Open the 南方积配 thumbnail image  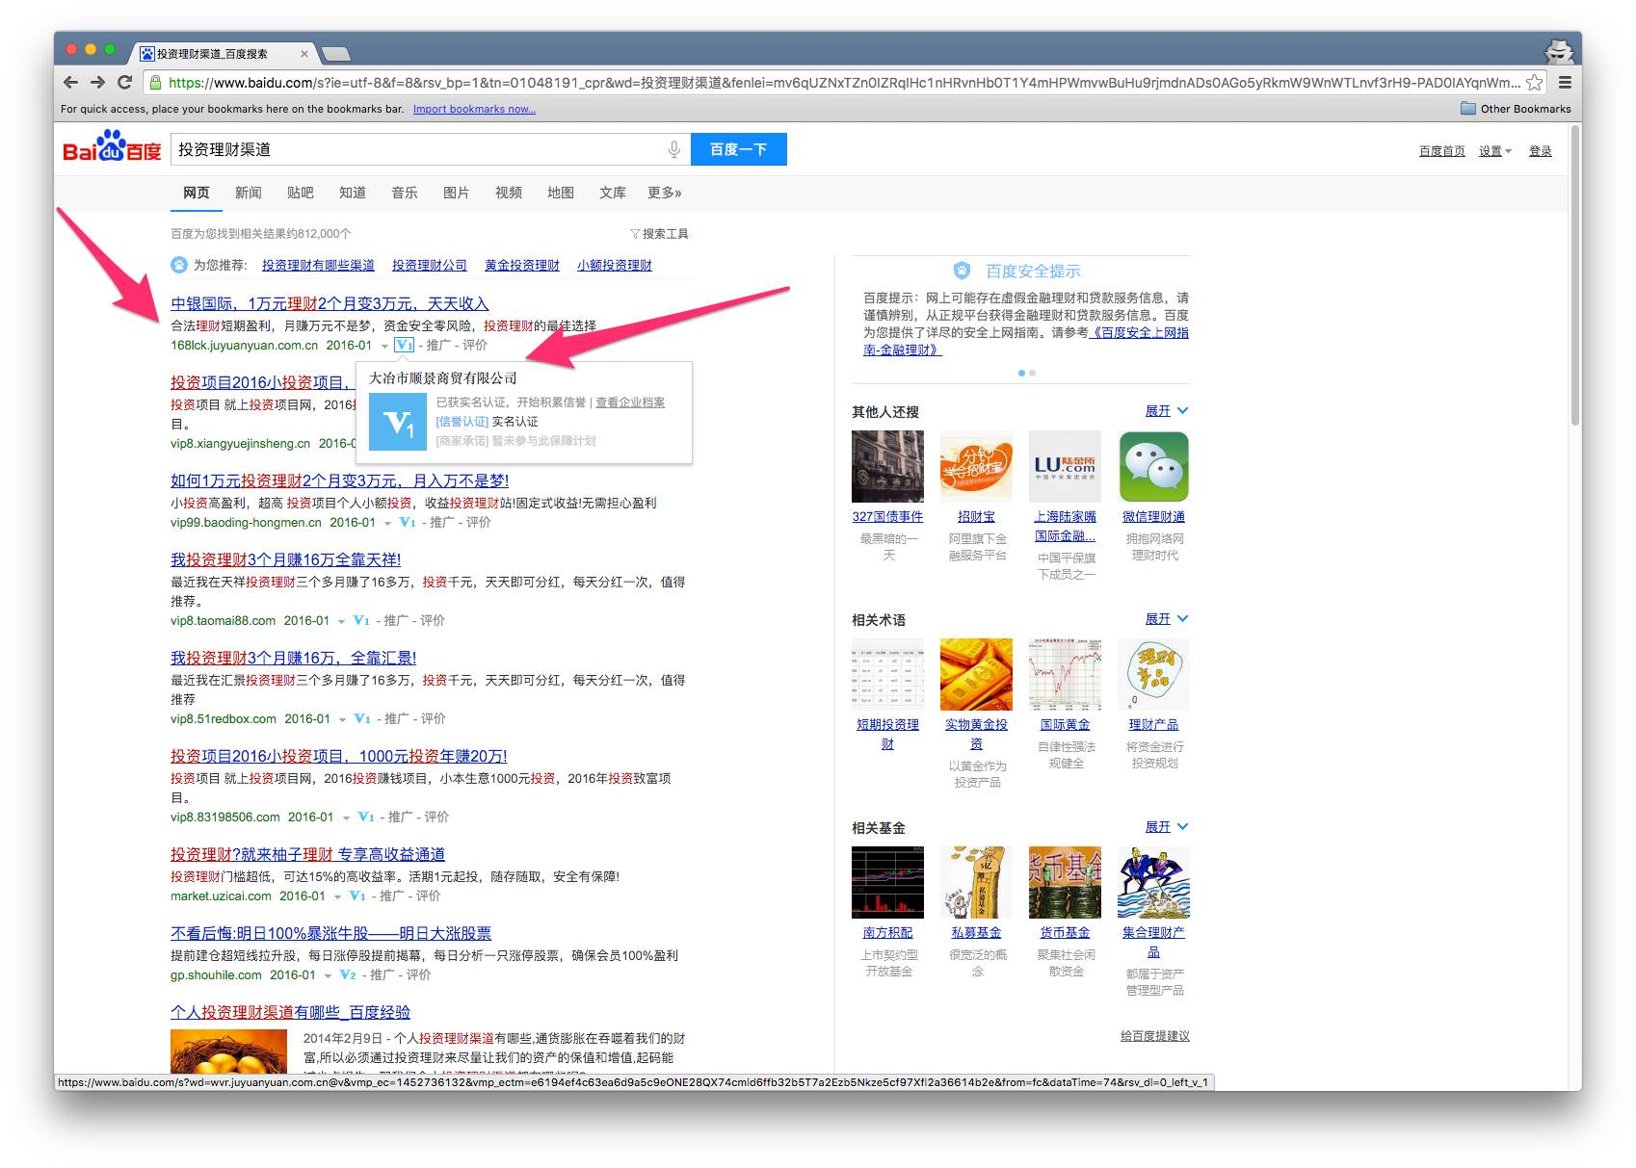(x=887, y=882)
